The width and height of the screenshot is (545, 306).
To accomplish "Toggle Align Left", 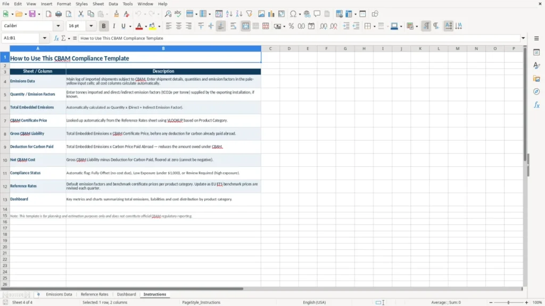I will [x=169, y=26].
